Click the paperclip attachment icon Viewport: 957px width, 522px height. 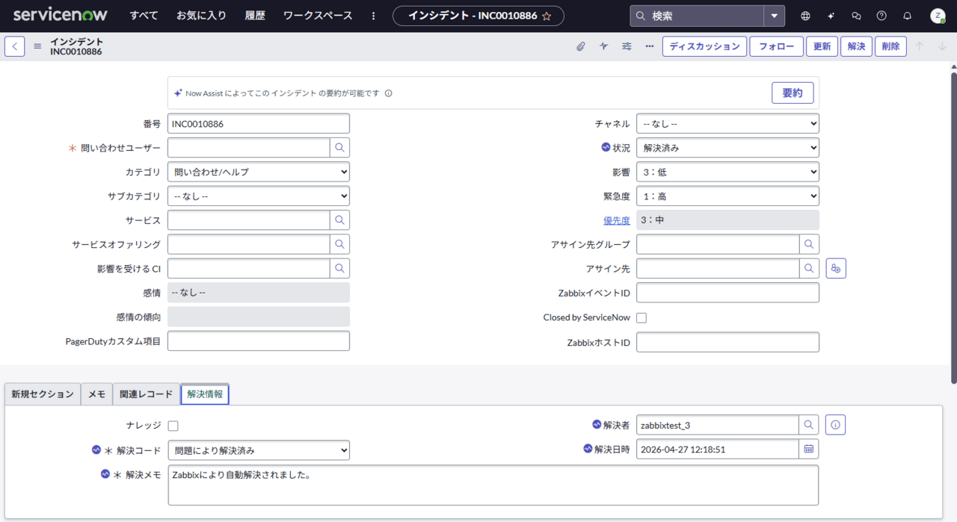pyautogui.click(x=581, y=46)
